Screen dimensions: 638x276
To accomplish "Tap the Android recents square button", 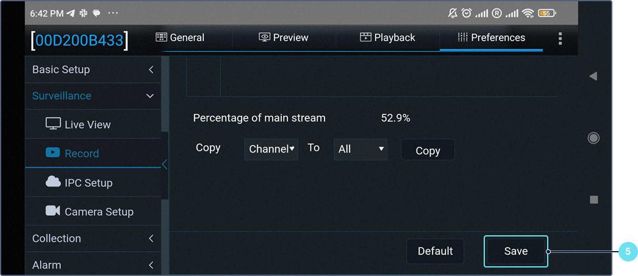I will tap(593, 199).
